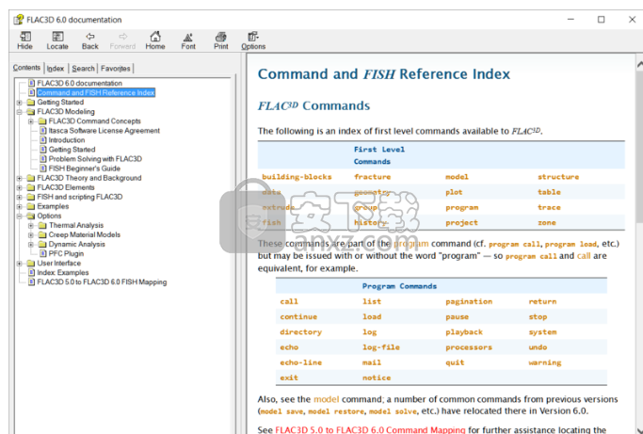Click the Hide toolbar icon
This screenshot has width=643, height=434.
[x=25, y=40]
